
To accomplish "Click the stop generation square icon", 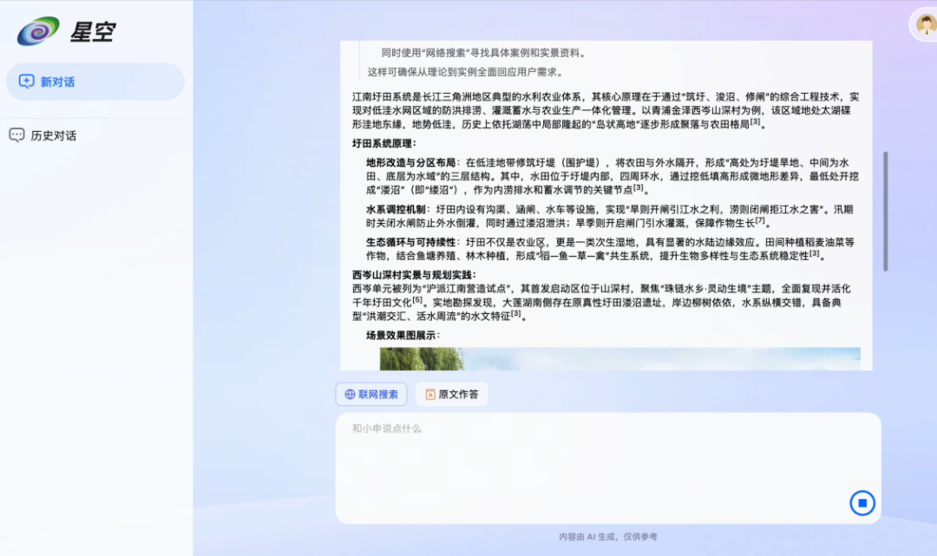I will (x=862, y=503).
